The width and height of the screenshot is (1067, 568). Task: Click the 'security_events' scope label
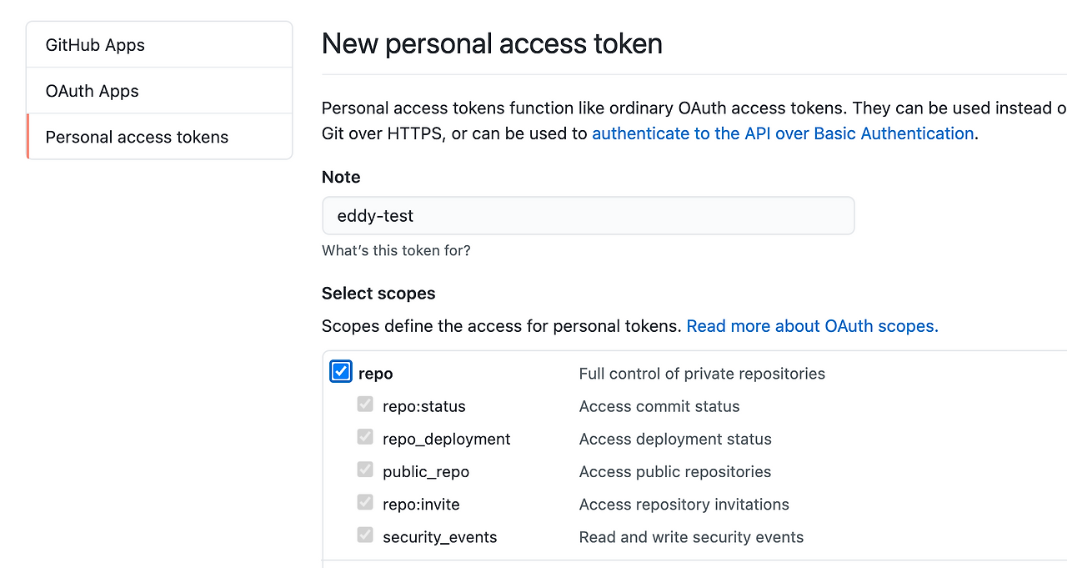[439, 537]
